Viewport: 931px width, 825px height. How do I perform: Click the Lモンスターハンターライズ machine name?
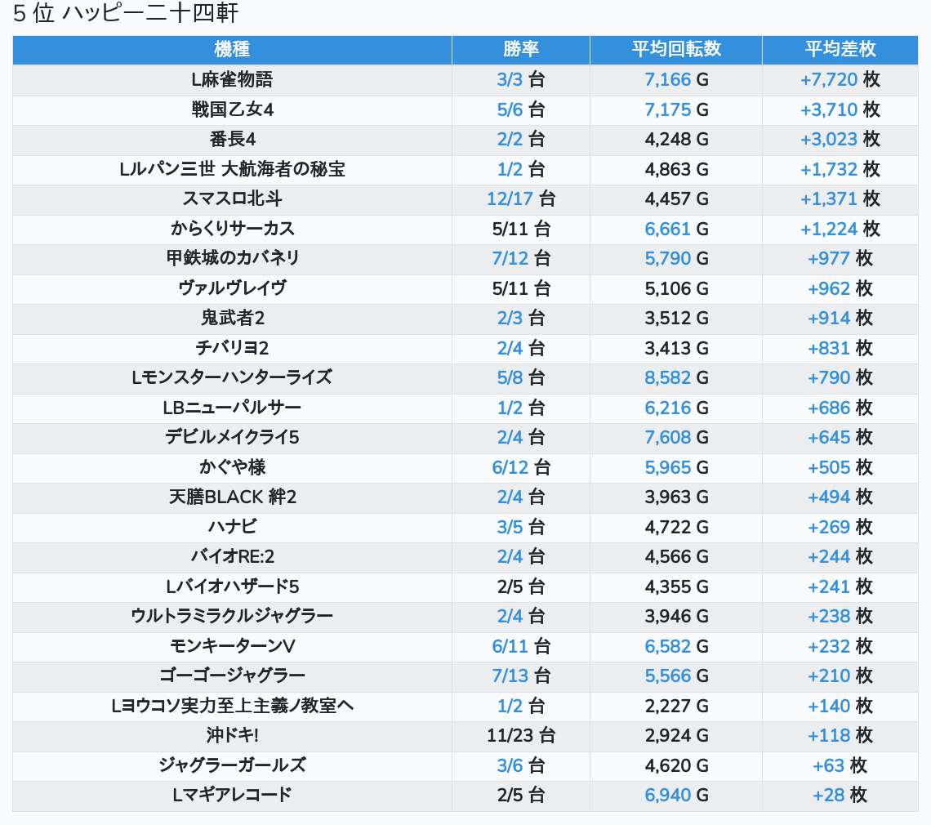coord(232,377)
